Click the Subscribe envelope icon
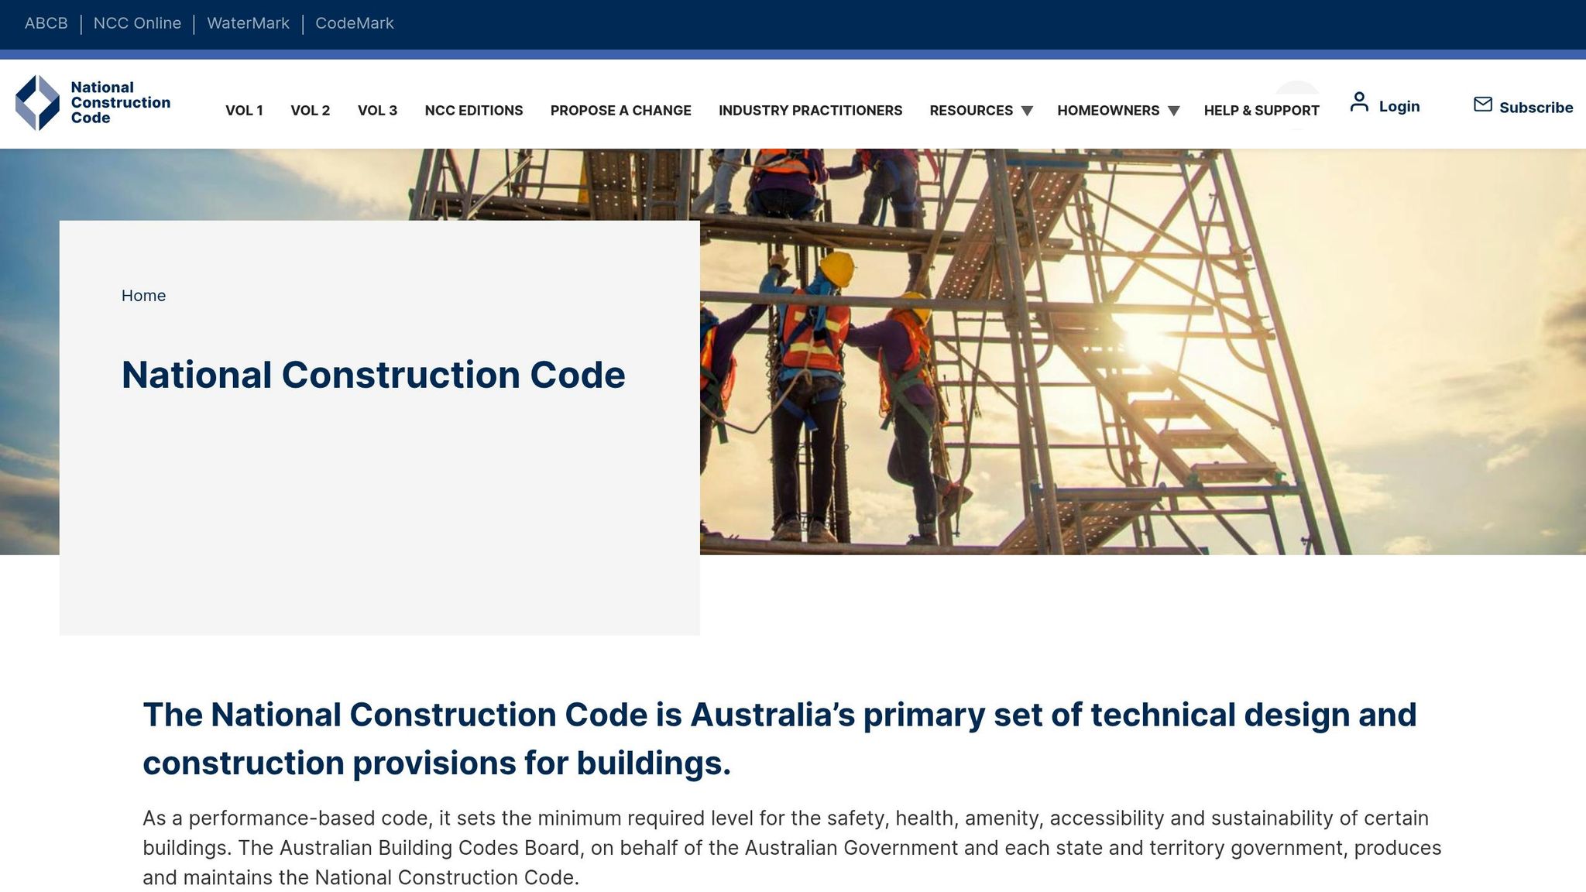The image size is (1586, 892). pyautogui.click(x=1481, y=103)
